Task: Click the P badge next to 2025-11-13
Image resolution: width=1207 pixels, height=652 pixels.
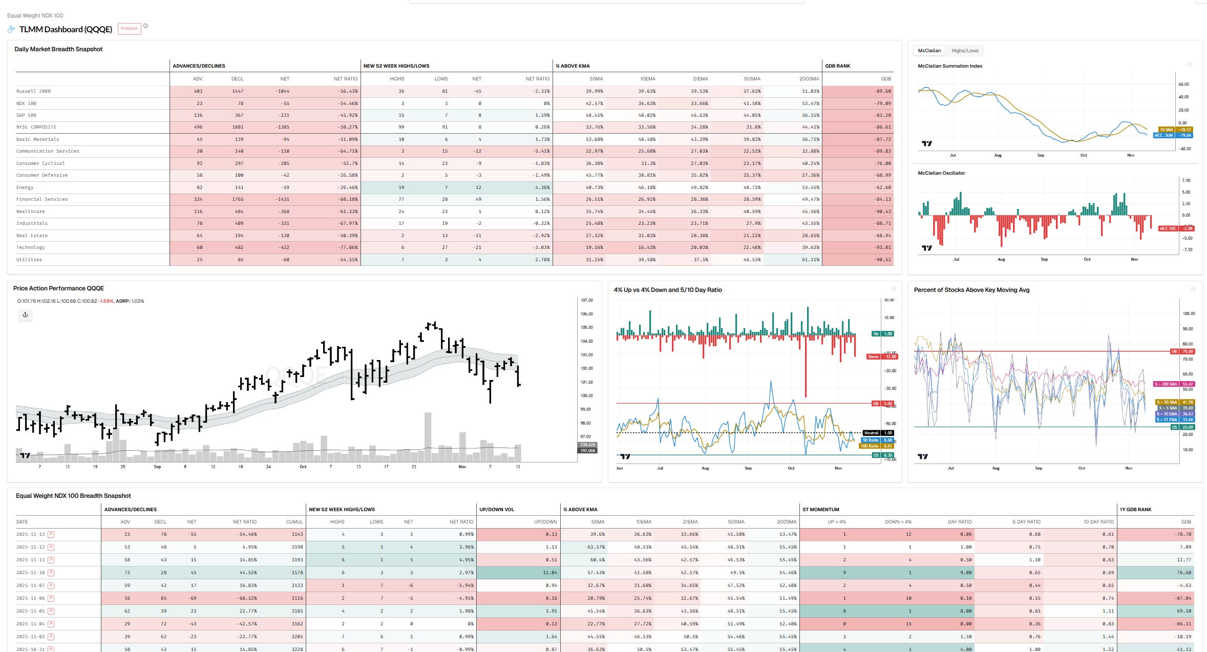Action: pos(51,534)
